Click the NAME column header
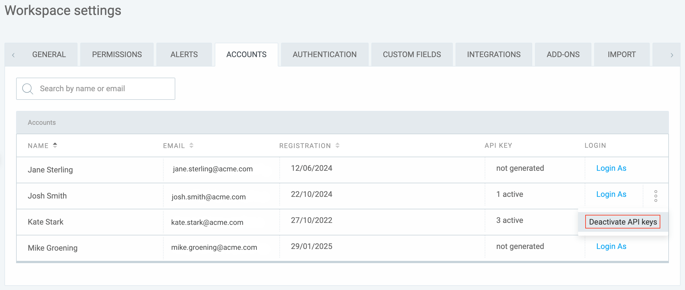Screen dimensions: 685x290 [x=38, y=146]
